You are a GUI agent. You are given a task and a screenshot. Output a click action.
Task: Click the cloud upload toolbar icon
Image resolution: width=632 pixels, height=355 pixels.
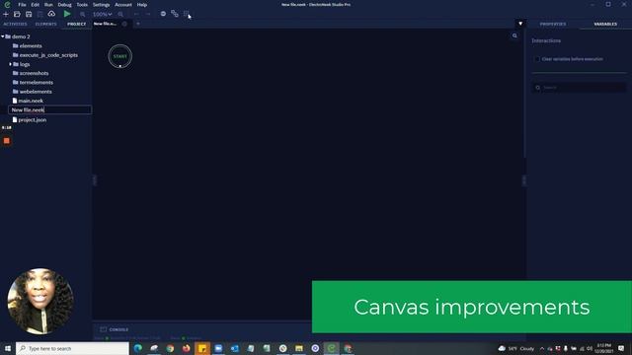pos(51,14)
